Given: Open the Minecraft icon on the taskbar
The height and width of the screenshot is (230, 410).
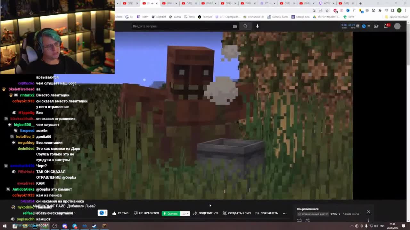Looking at the screenshot, I should tap(104, 226).
